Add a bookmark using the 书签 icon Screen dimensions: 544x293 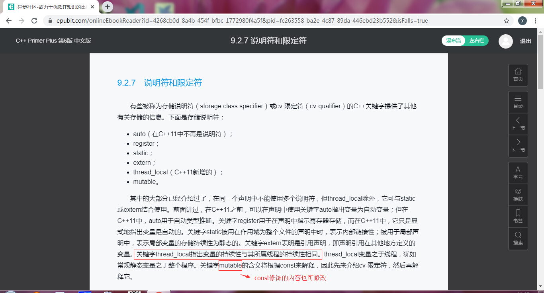point(518,216)
